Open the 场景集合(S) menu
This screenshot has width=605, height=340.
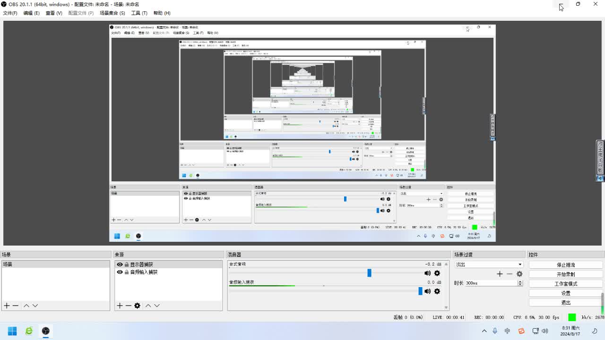[x=112, y=13]
